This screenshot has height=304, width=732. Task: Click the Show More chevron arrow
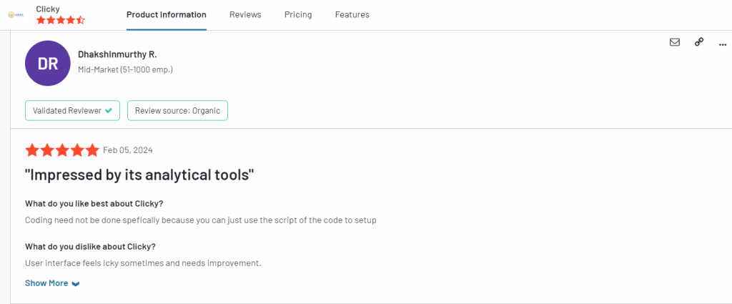pos(76,284)
